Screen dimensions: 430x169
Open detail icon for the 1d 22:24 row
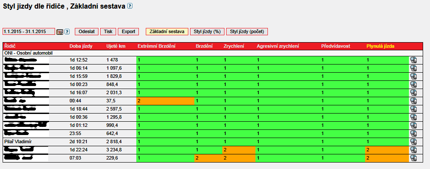(x=413, y=150)
